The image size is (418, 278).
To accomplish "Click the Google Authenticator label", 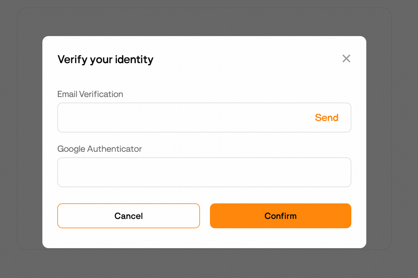I will (x=99, y=149).
